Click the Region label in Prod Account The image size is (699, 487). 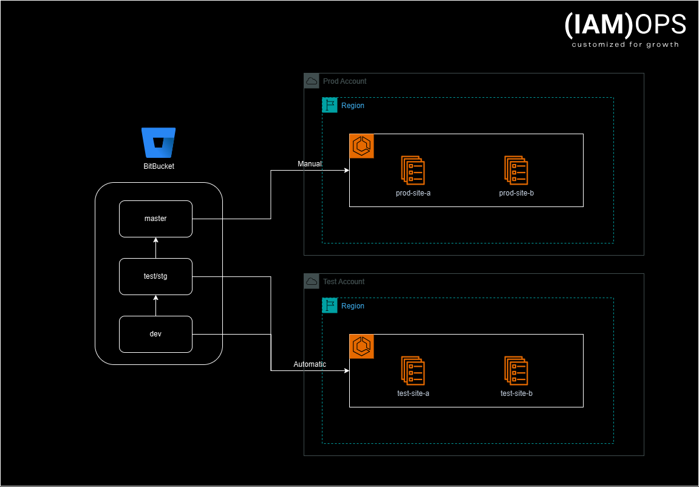353,106
